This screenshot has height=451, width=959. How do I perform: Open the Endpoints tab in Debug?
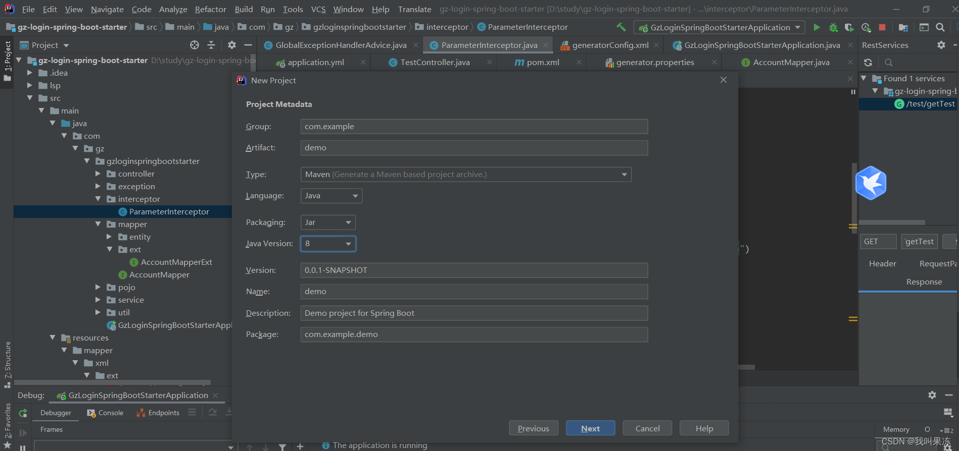tap(158, 413)
